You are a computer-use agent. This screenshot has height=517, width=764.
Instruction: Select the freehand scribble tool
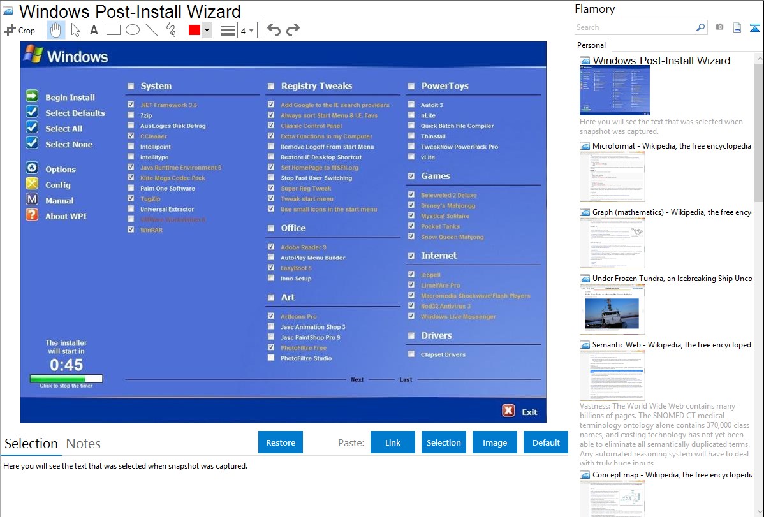171,30
